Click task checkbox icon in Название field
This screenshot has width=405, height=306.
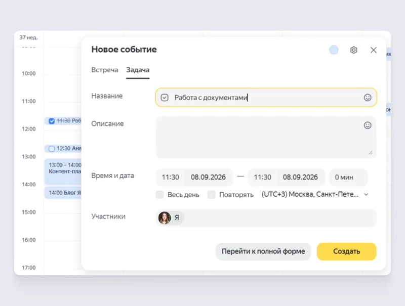coord(165,98)
